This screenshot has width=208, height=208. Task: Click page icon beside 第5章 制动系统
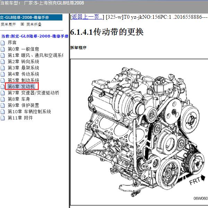(2, 80)
